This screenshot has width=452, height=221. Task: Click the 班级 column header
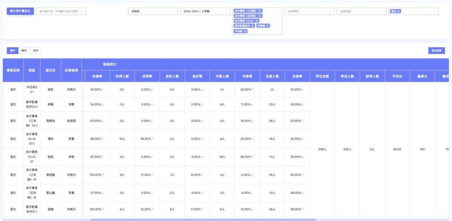click(32, 70)
